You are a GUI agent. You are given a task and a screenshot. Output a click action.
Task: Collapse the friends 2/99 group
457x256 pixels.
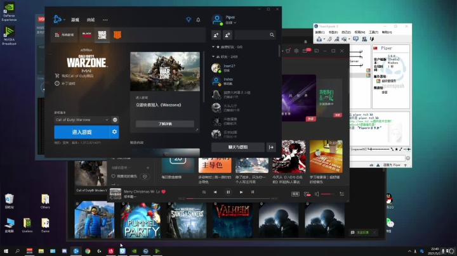pos(213,57)
